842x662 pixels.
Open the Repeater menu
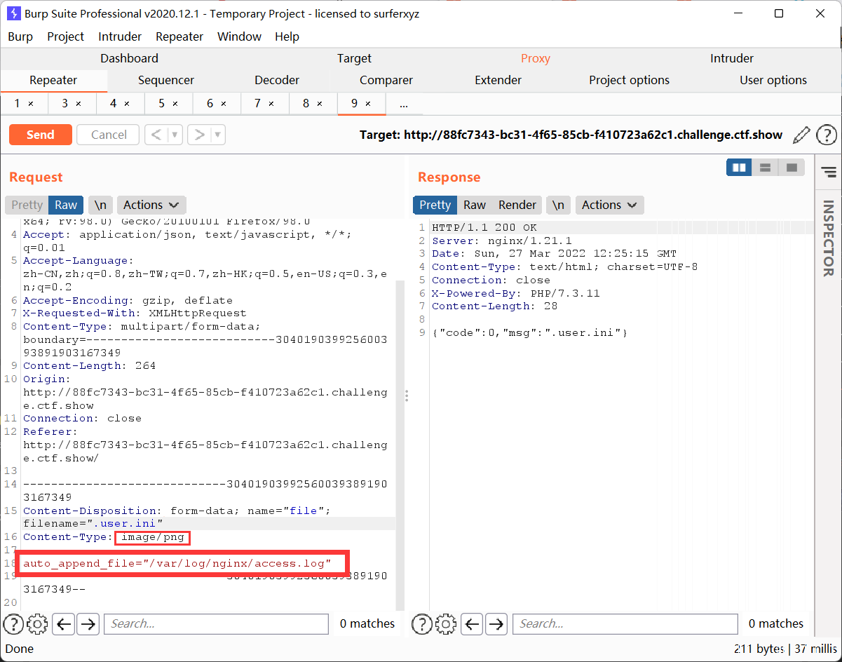(x=179, y=36)
